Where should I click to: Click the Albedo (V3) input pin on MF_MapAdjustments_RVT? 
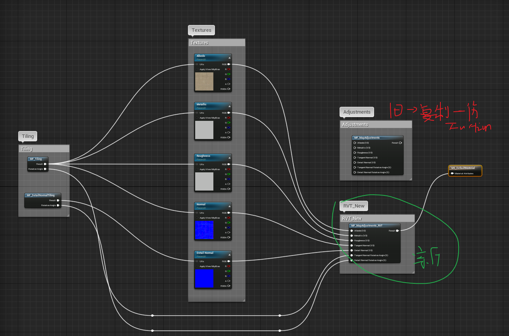tap(352, 231)
